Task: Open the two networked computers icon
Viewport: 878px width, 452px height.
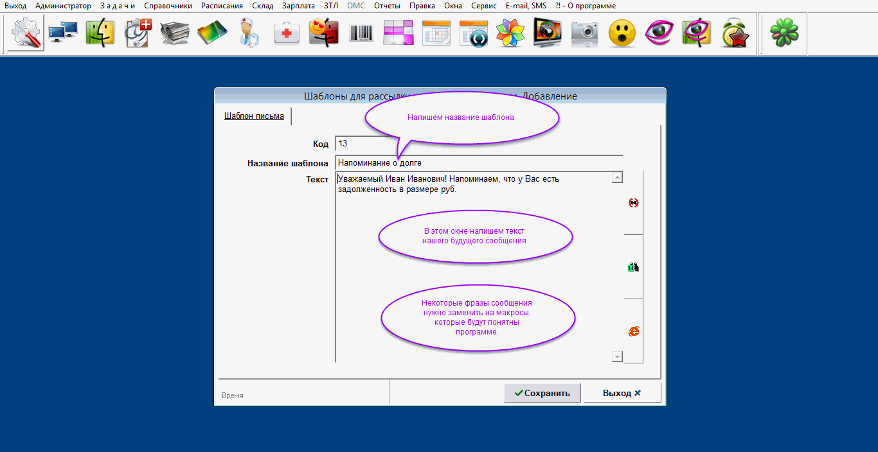Action: click(63, 33)
